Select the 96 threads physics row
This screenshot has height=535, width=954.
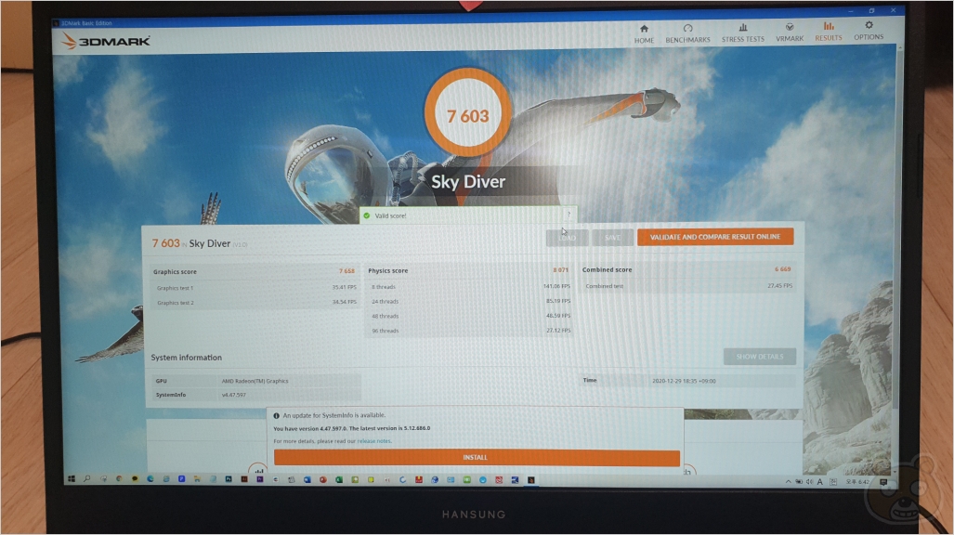click(x=468, y=330)
